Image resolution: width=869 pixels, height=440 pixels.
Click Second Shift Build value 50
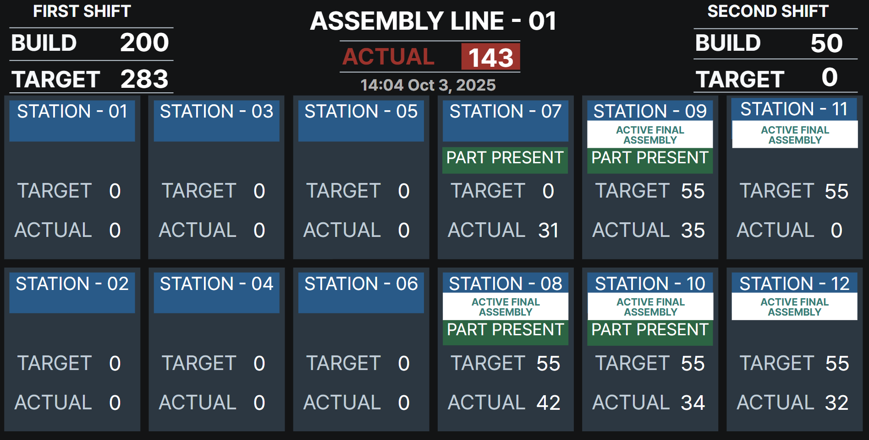pos(826,43)
